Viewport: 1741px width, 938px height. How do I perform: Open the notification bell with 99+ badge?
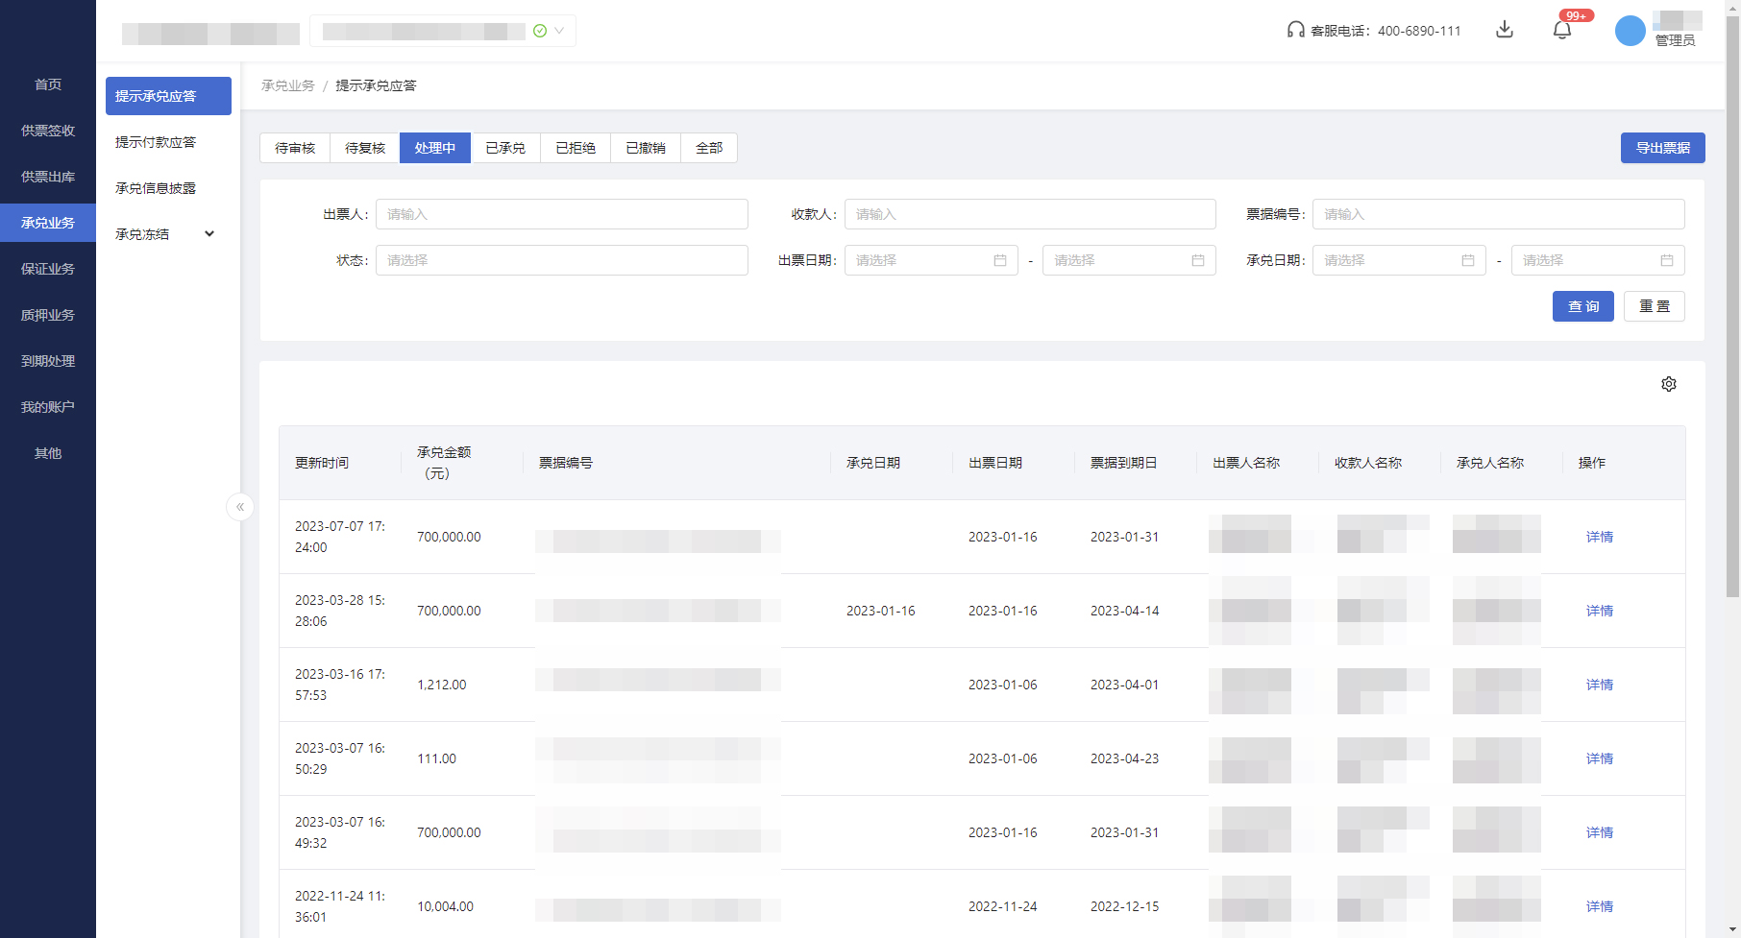(x=1562, y=30)
